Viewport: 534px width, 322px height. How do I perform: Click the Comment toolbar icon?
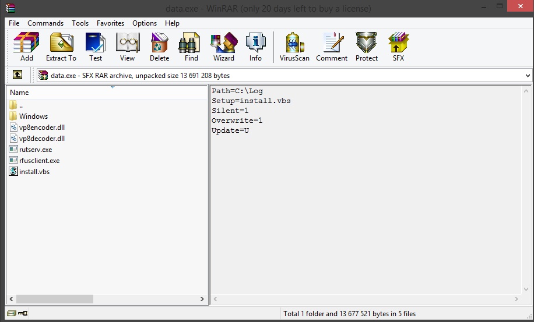[x=332, y=47]
